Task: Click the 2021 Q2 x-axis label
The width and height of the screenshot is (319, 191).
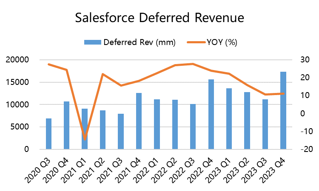Action: [x=92, y=170]
